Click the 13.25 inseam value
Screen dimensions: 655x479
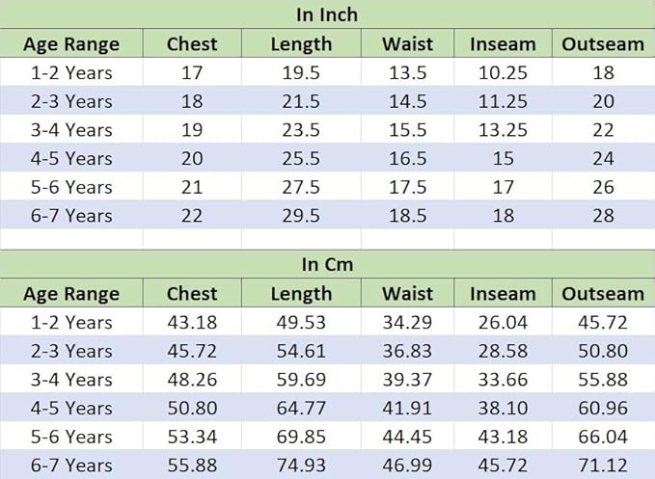click(504, 130)
